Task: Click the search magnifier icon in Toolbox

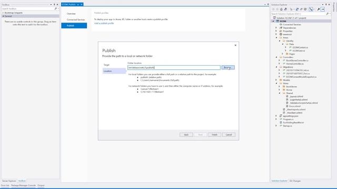Action: tap(56, 8)
